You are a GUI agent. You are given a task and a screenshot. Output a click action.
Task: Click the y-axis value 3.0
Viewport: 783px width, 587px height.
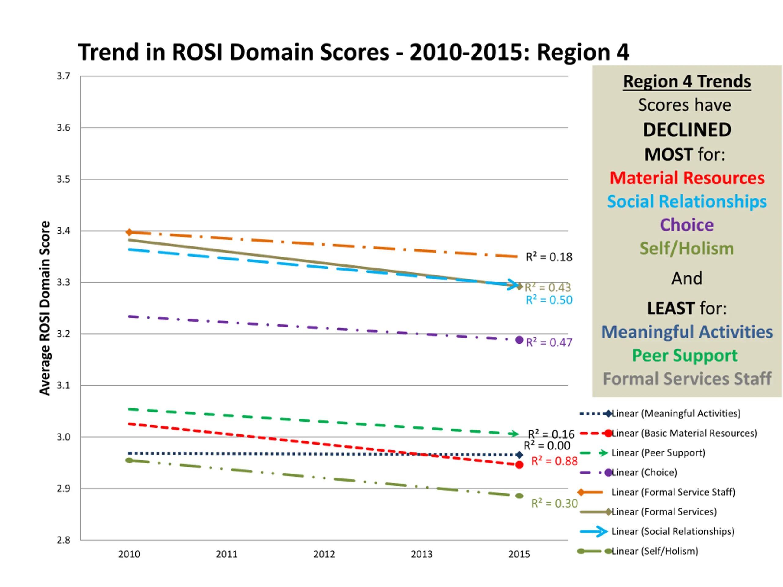(64, 437)
